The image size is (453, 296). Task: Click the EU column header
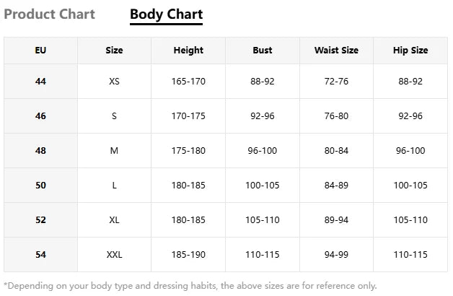40,51
